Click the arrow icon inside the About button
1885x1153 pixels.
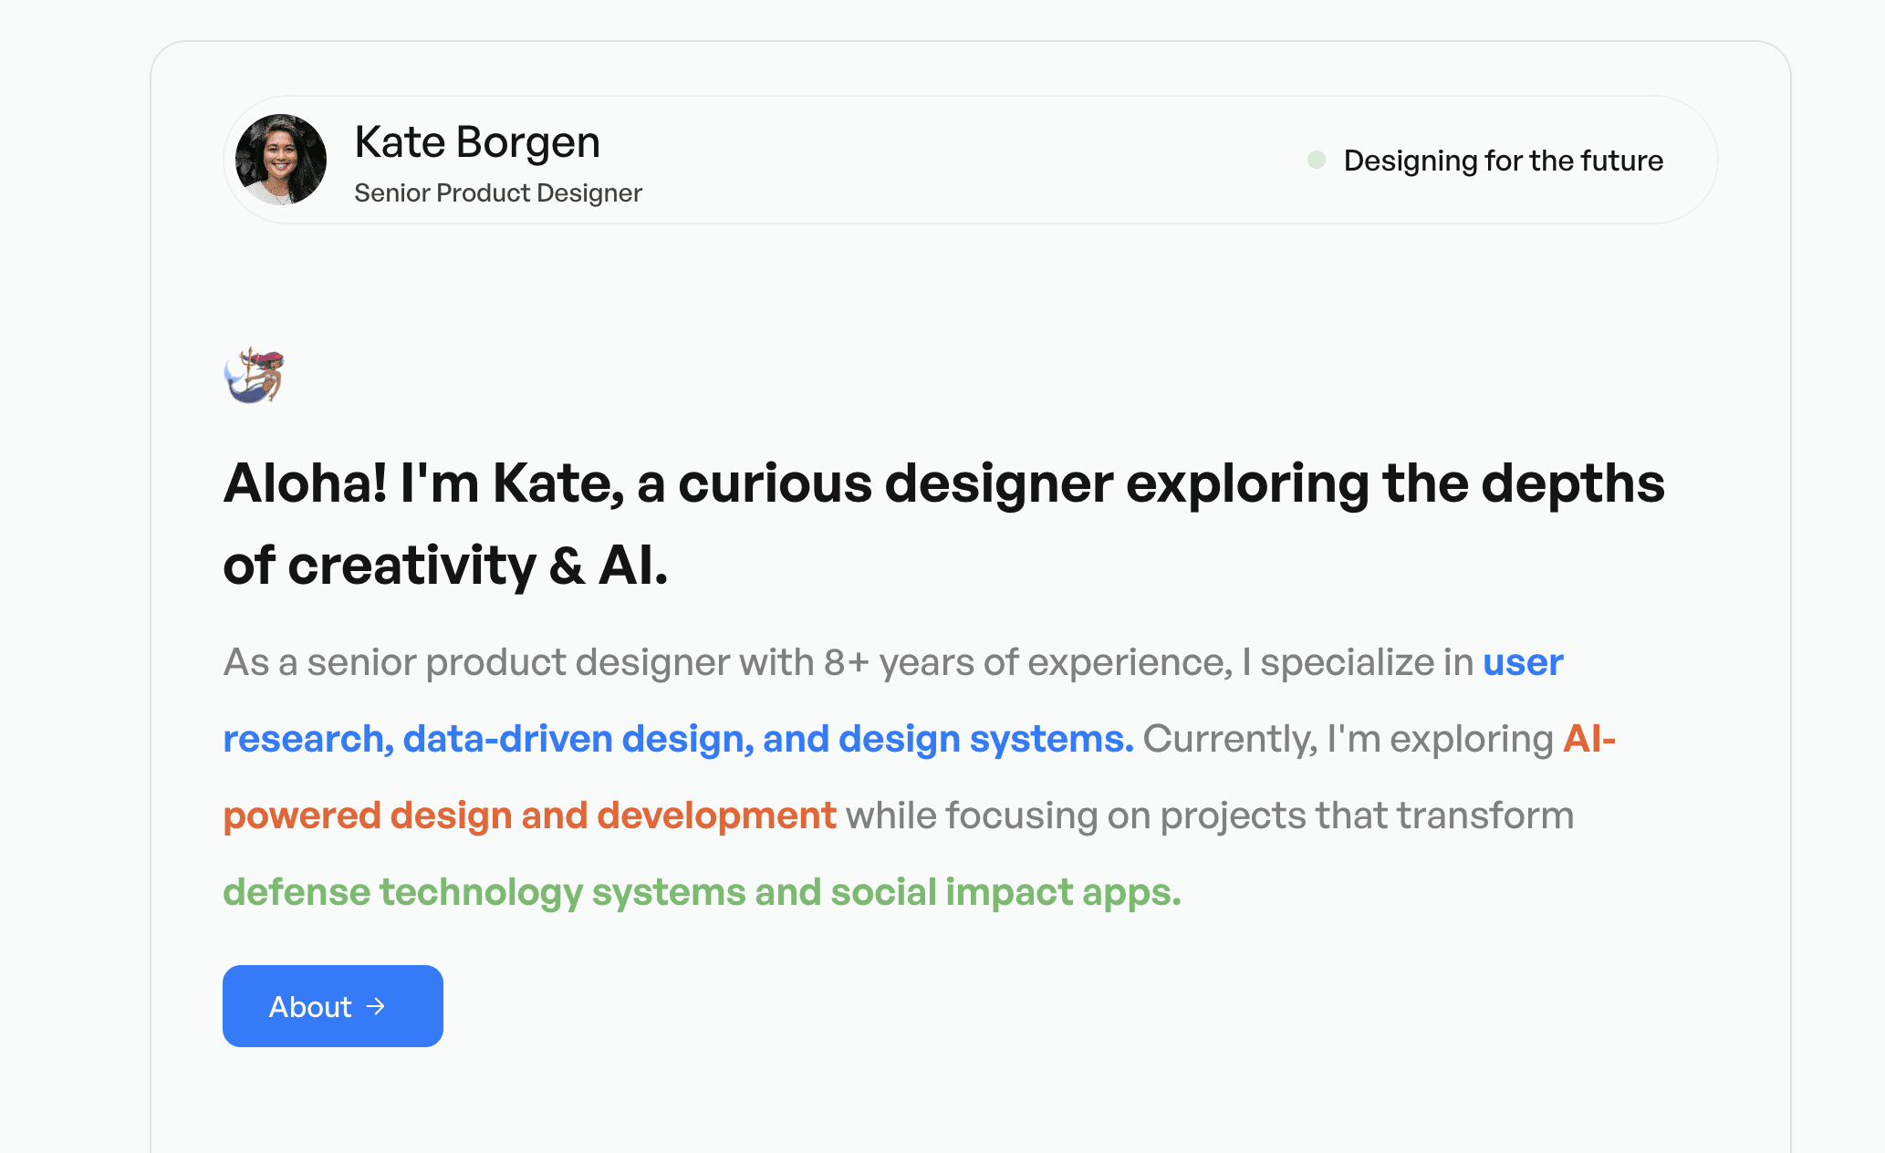(x=376, y=1006)
